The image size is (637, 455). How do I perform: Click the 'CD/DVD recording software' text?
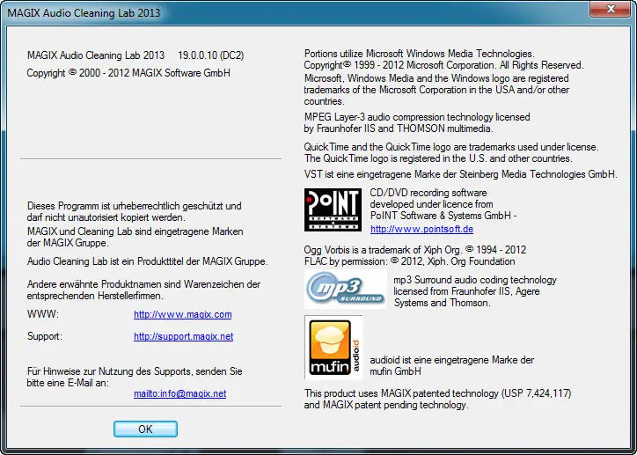coord(428,193)
